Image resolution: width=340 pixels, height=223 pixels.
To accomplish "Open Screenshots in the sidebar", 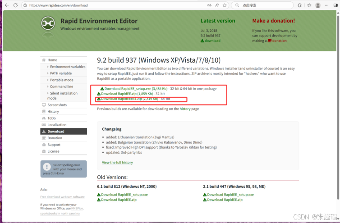I will tap(64, 105).
